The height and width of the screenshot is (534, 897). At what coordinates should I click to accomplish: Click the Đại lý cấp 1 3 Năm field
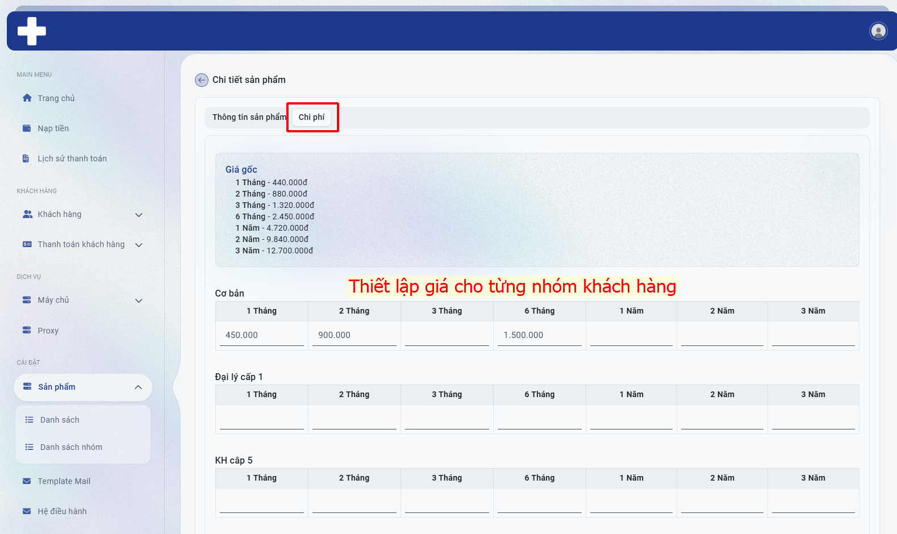pos(813,419)
